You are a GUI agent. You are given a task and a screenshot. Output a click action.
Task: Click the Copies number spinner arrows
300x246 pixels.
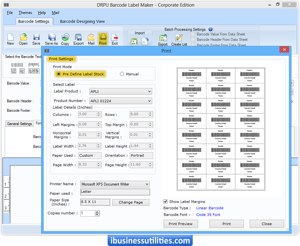(97, 213)
